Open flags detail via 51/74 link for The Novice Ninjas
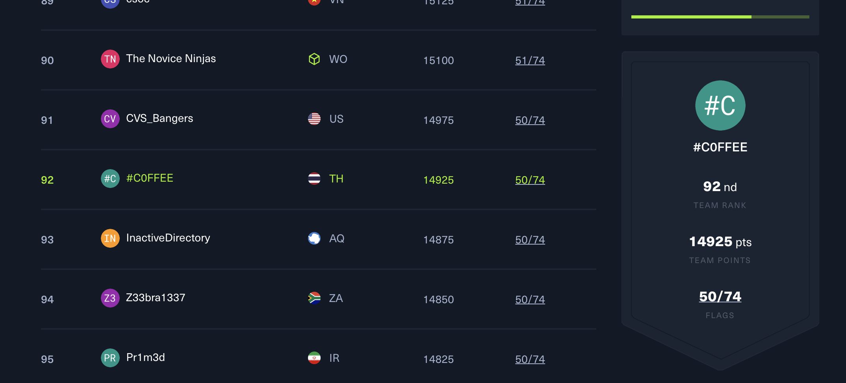Image resolution: width=846 pixels, height=383 pixels. pos(530,60)
